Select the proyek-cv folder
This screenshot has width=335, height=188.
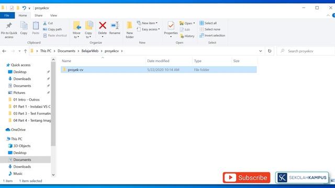tap(159, 69)
